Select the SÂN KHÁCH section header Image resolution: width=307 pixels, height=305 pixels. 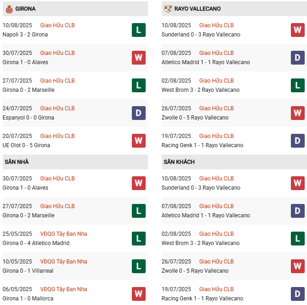179,162
